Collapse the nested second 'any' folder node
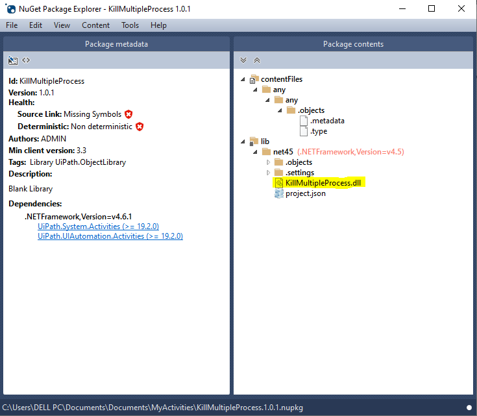 click(x=267, y=100)
